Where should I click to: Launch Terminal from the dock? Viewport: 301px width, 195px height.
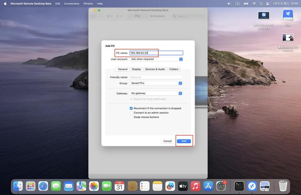(239, 186)
